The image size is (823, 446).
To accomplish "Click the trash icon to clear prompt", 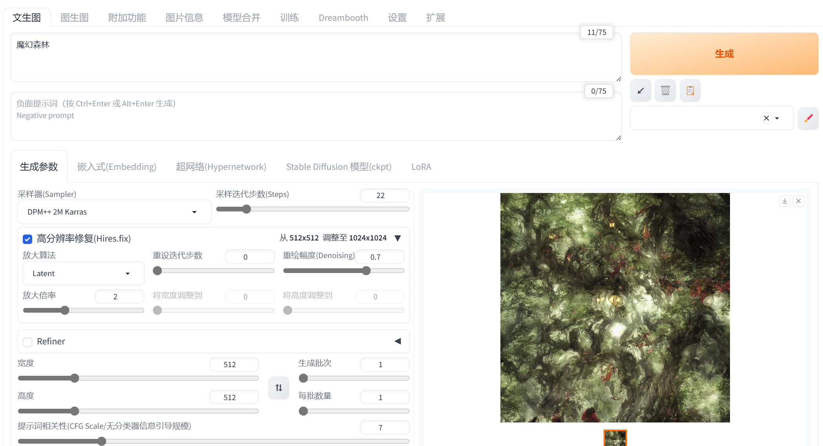I will pyautogui.click(x=665, y=91).
